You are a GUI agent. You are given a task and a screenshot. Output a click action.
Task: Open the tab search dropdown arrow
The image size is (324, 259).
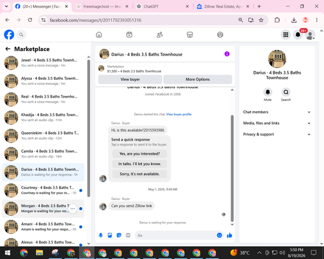[x=6, y=6]
